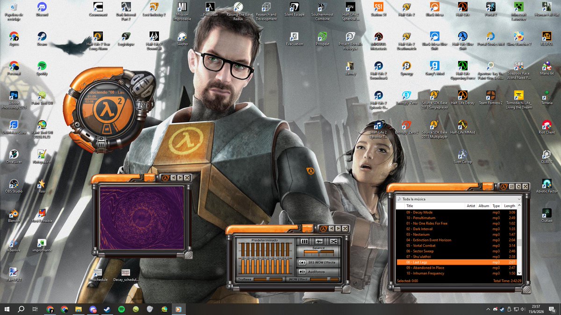Open the Team Fortress 2 shortcut

(490, 98)
